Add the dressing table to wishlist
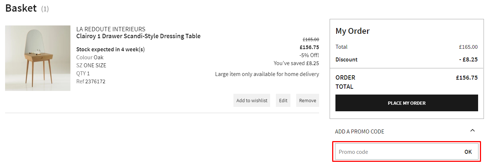The height and width of the screenshot is (168, 489). tap(252, 100)
